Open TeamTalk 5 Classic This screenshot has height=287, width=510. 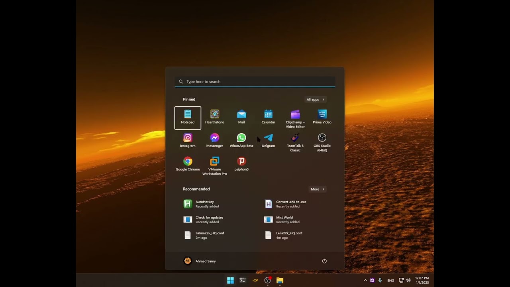point(295,143)
